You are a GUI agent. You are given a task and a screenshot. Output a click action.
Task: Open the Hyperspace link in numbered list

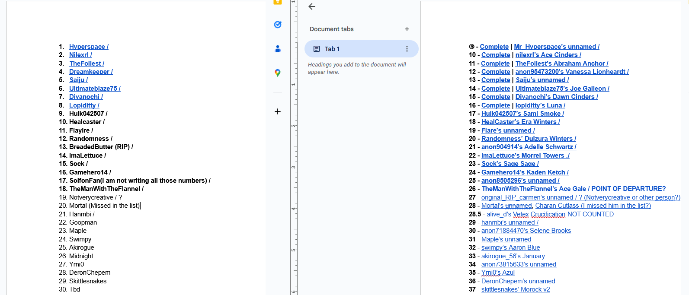pyautogui.click(x=88, y=47)
